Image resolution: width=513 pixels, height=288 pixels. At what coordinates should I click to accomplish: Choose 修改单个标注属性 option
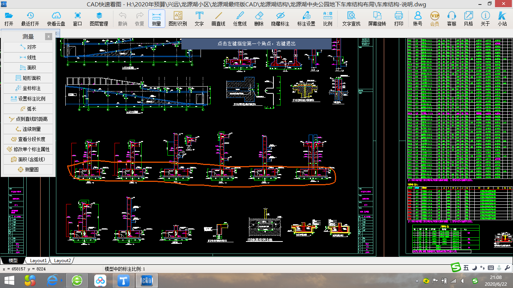28,149
